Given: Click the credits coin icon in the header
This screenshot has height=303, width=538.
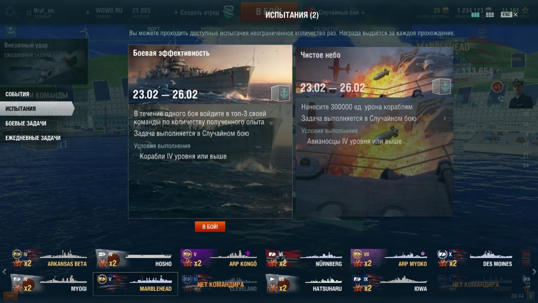Looking at the screenshot, I should coord(490,10).
